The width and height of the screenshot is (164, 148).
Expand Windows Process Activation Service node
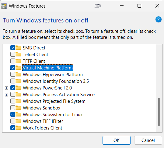pos(6,95)
